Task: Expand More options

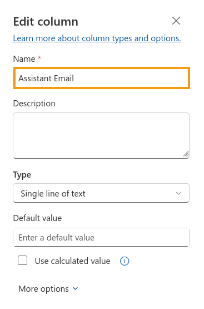Action: coord(48,289)
